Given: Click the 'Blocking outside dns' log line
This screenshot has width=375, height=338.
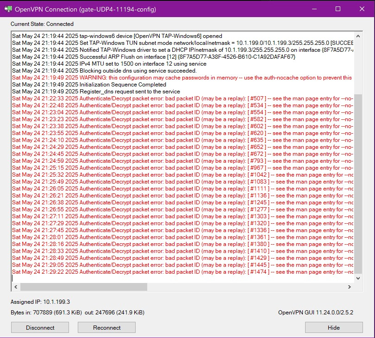Looking at the screenshot, I should click(x=104, y=71).
